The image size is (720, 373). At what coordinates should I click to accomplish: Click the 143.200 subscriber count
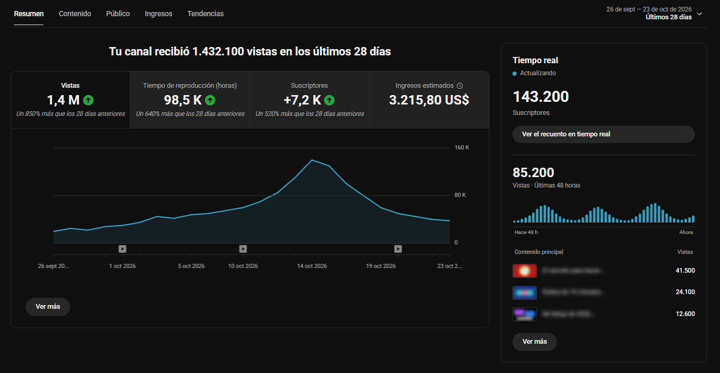(x=541, y=97)
